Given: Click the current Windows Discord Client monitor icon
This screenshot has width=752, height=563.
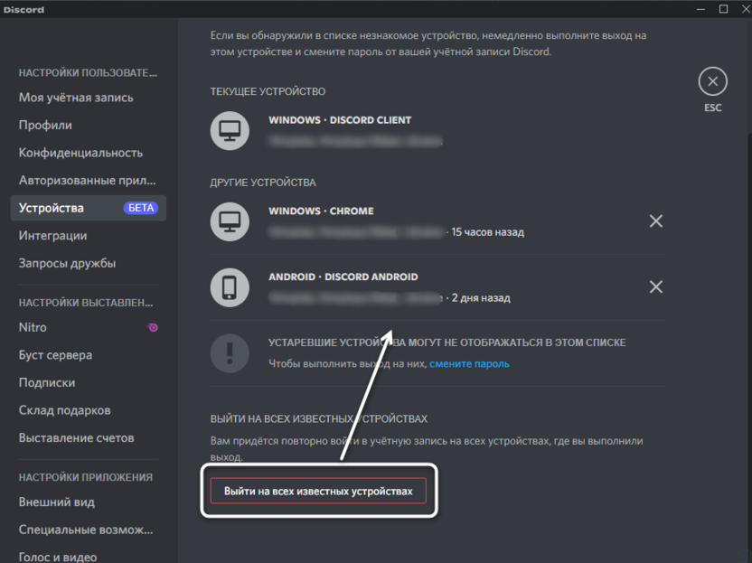Looking at the screenshot, I should click(x=230, y=130).
